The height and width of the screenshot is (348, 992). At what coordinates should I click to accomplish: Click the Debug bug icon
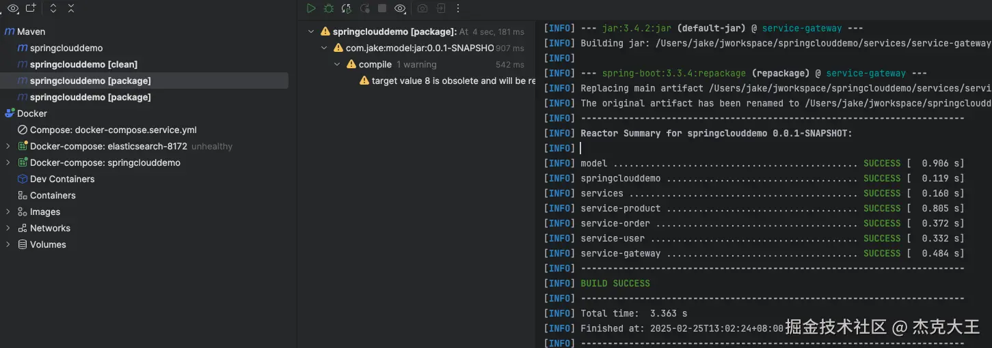click(x=329, y=8)
